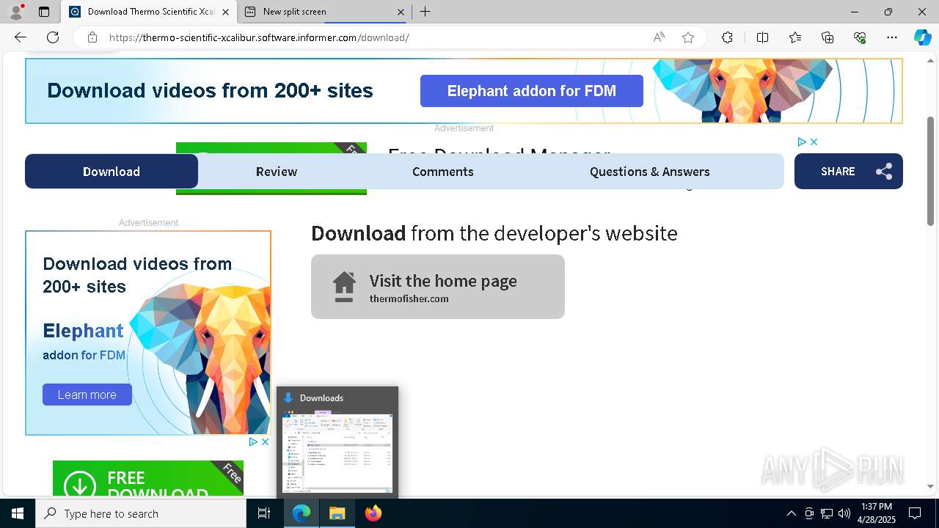Click File Explorer taskbar icon
The image size is (939, 528).
click(x=337, y=513)
